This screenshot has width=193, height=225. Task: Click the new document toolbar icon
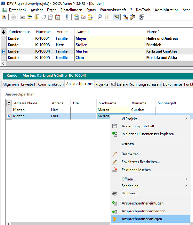pyautogui.click(x=76, y=17)
